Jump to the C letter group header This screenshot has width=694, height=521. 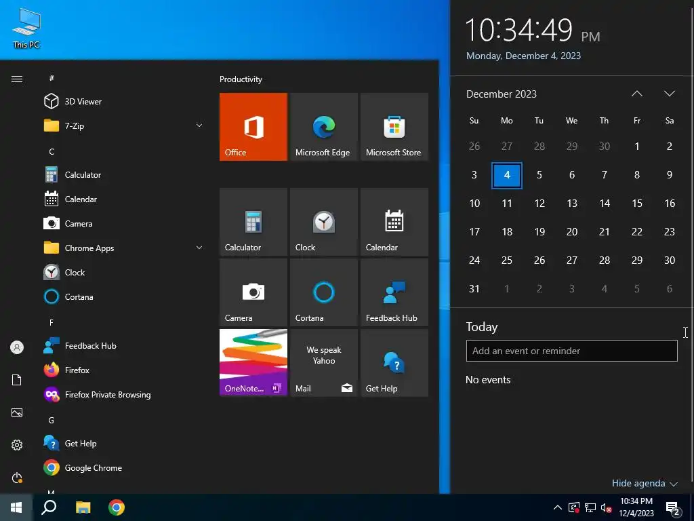point(52,151)
